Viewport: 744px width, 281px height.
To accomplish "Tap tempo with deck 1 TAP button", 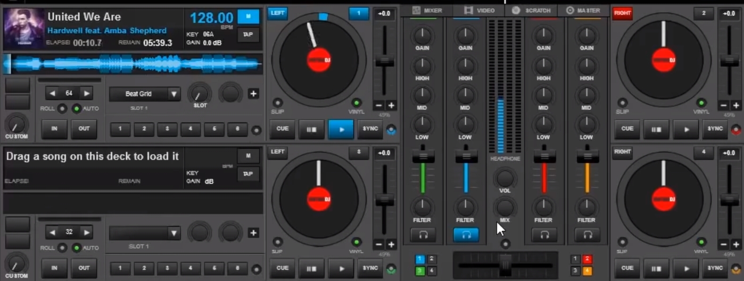I will [x=248, y=35].
